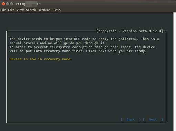Click the line starting 'will be put into recovery mode'
The width and height of the screenshot is (176, 131).
coord(78,51)
